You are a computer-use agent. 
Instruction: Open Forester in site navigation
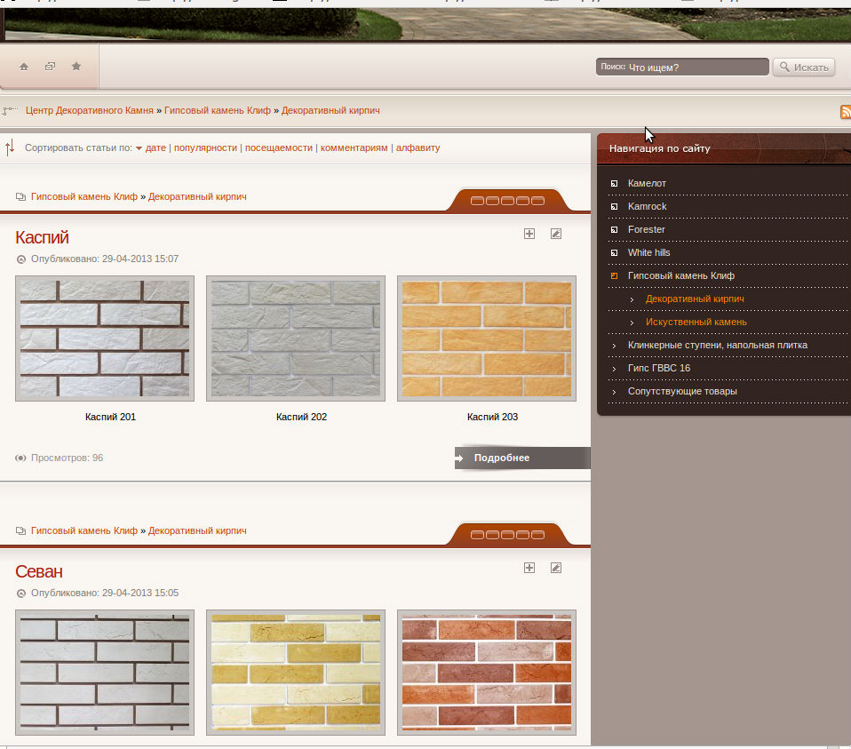[647, 229]
